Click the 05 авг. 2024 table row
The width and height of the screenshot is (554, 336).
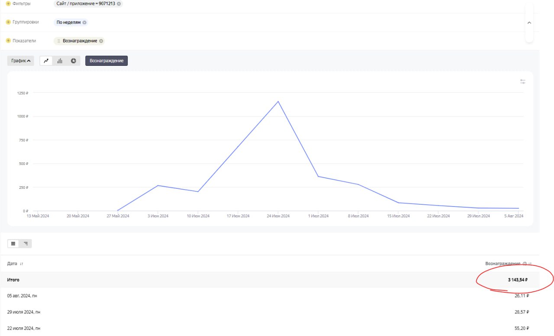[268, 296]
